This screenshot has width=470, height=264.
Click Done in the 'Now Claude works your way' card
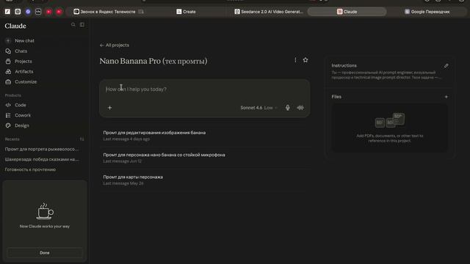point(45,253)
